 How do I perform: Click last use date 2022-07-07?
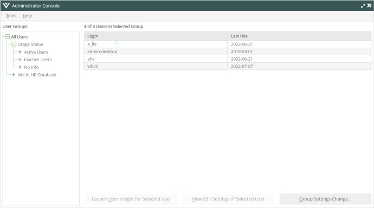pyautogui.click(x=242, y=66)
